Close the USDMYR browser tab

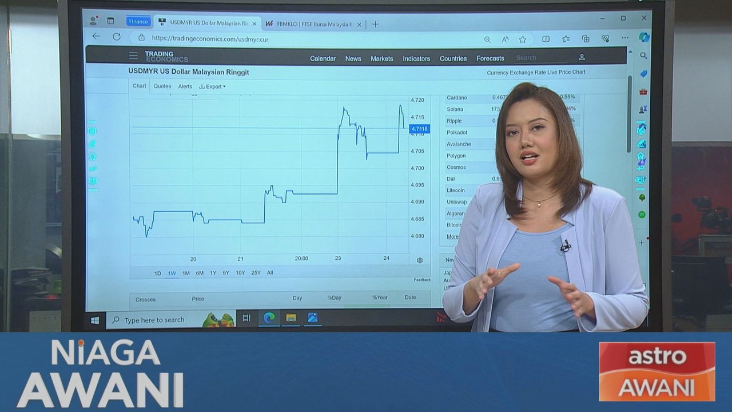pyautogui.click(x=254, y=24)
